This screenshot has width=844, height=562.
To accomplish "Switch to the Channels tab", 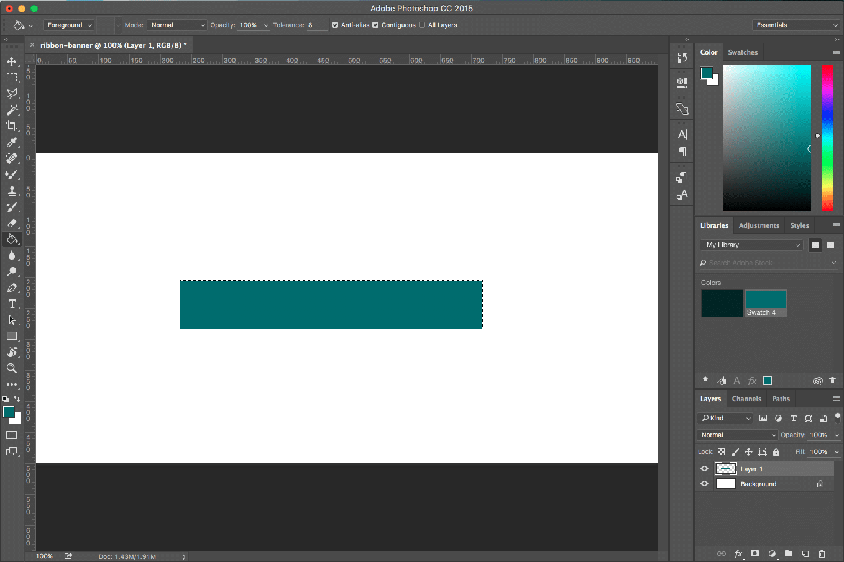I will 746,399.
